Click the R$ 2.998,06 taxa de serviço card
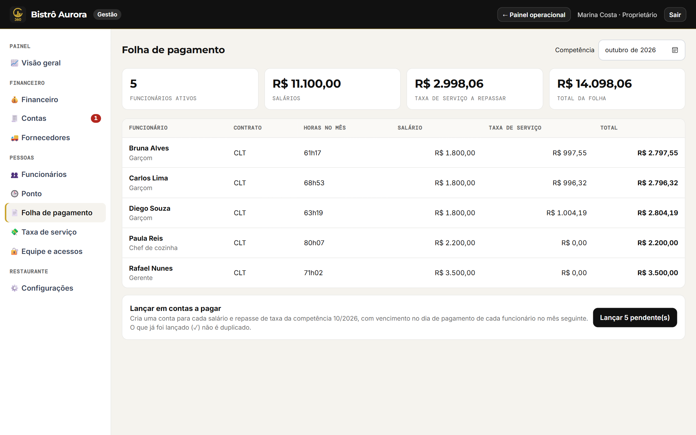The width and height of the screenshot is (696, 435). [x=474, y=89]
